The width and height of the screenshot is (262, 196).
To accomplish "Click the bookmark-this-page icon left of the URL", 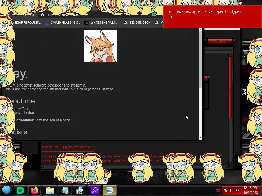I will (x=32, y=15).
